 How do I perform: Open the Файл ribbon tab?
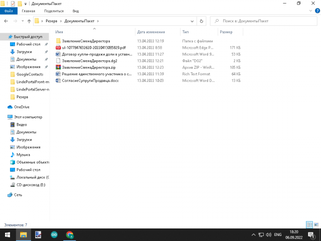[x=9, y=11]
